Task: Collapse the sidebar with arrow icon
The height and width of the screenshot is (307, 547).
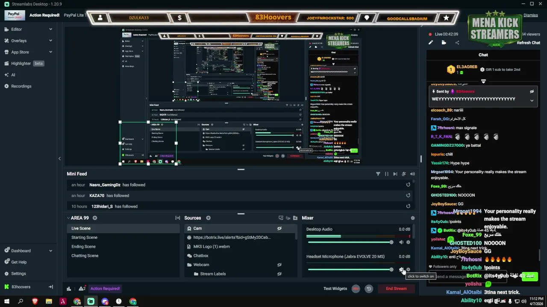Action: point(50,287)
